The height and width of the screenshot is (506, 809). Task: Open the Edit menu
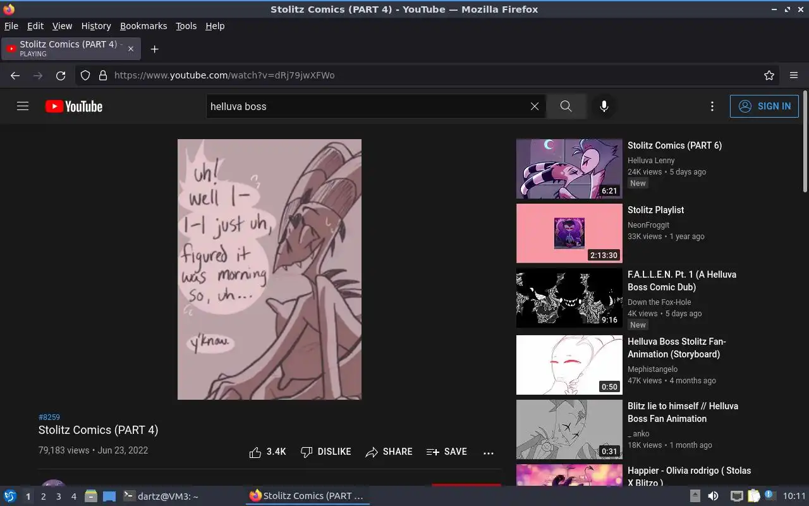tap(35, 26)
